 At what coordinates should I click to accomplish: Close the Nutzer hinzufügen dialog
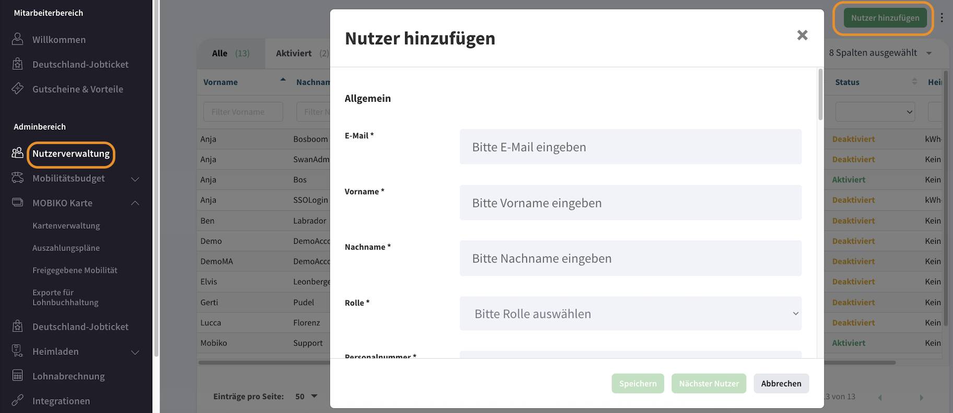click(802, 35)
